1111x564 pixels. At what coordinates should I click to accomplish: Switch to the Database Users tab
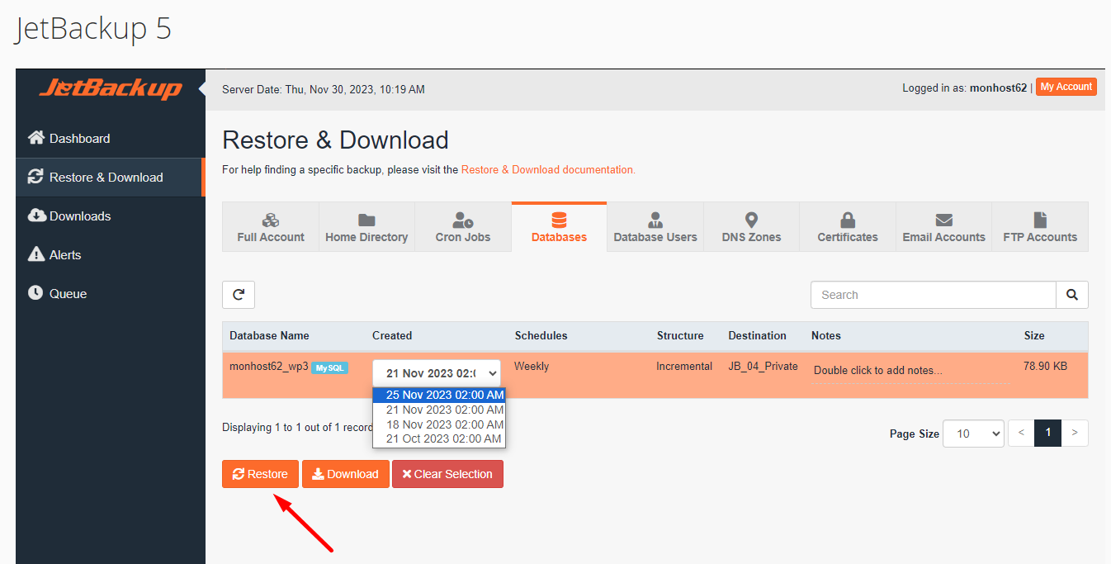coord(655,227)
